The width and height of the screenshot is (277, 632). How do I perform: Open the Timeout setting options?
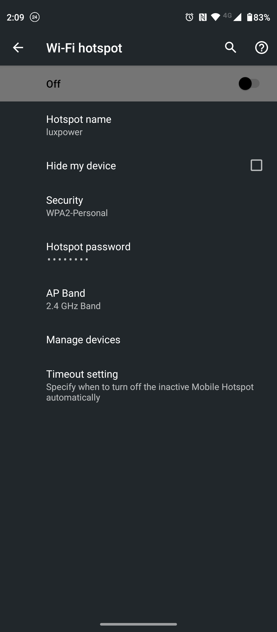point(138,385)
